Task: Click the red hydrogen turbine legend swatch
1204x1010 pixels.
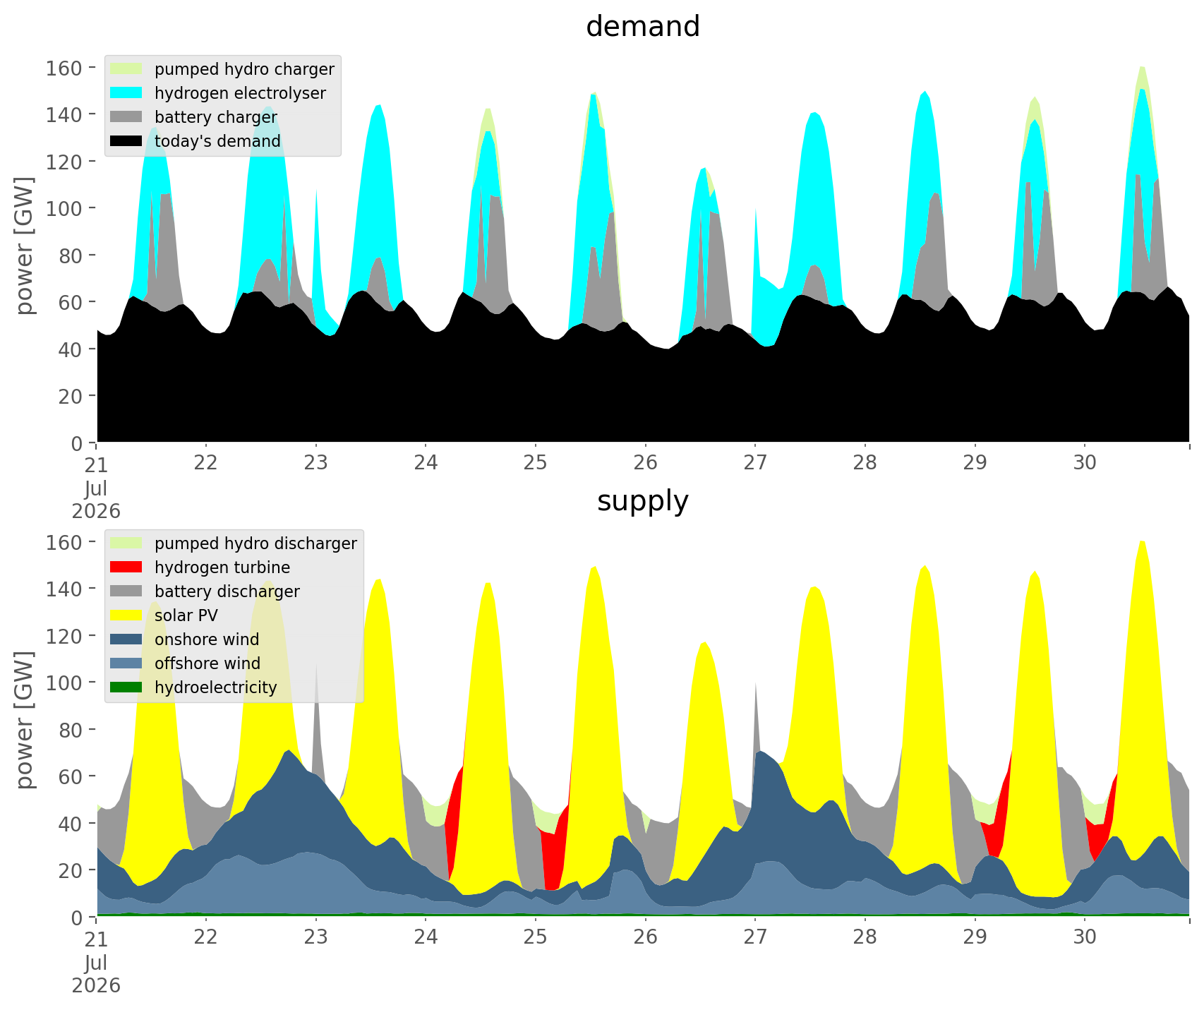Action: 126,567
